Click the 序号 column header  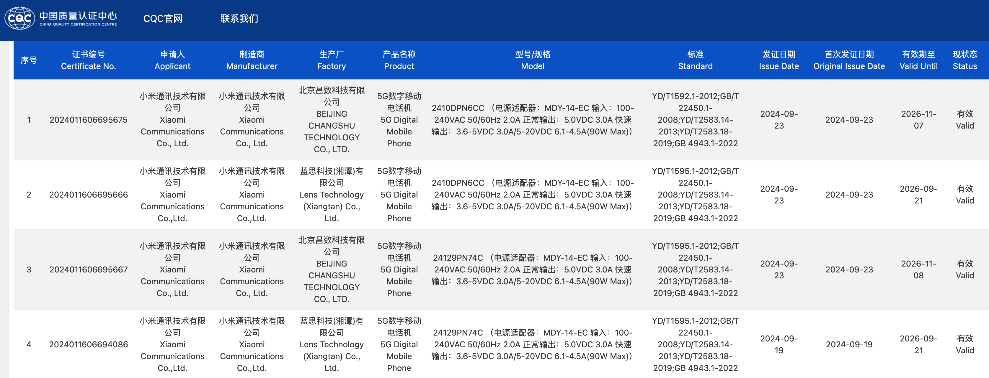coord(29,60)
